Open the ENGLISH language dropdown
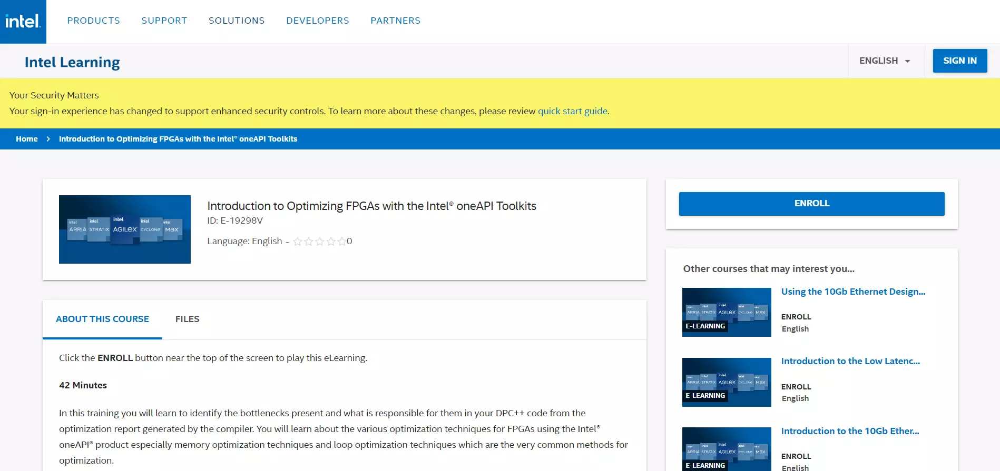 point(885,61)
